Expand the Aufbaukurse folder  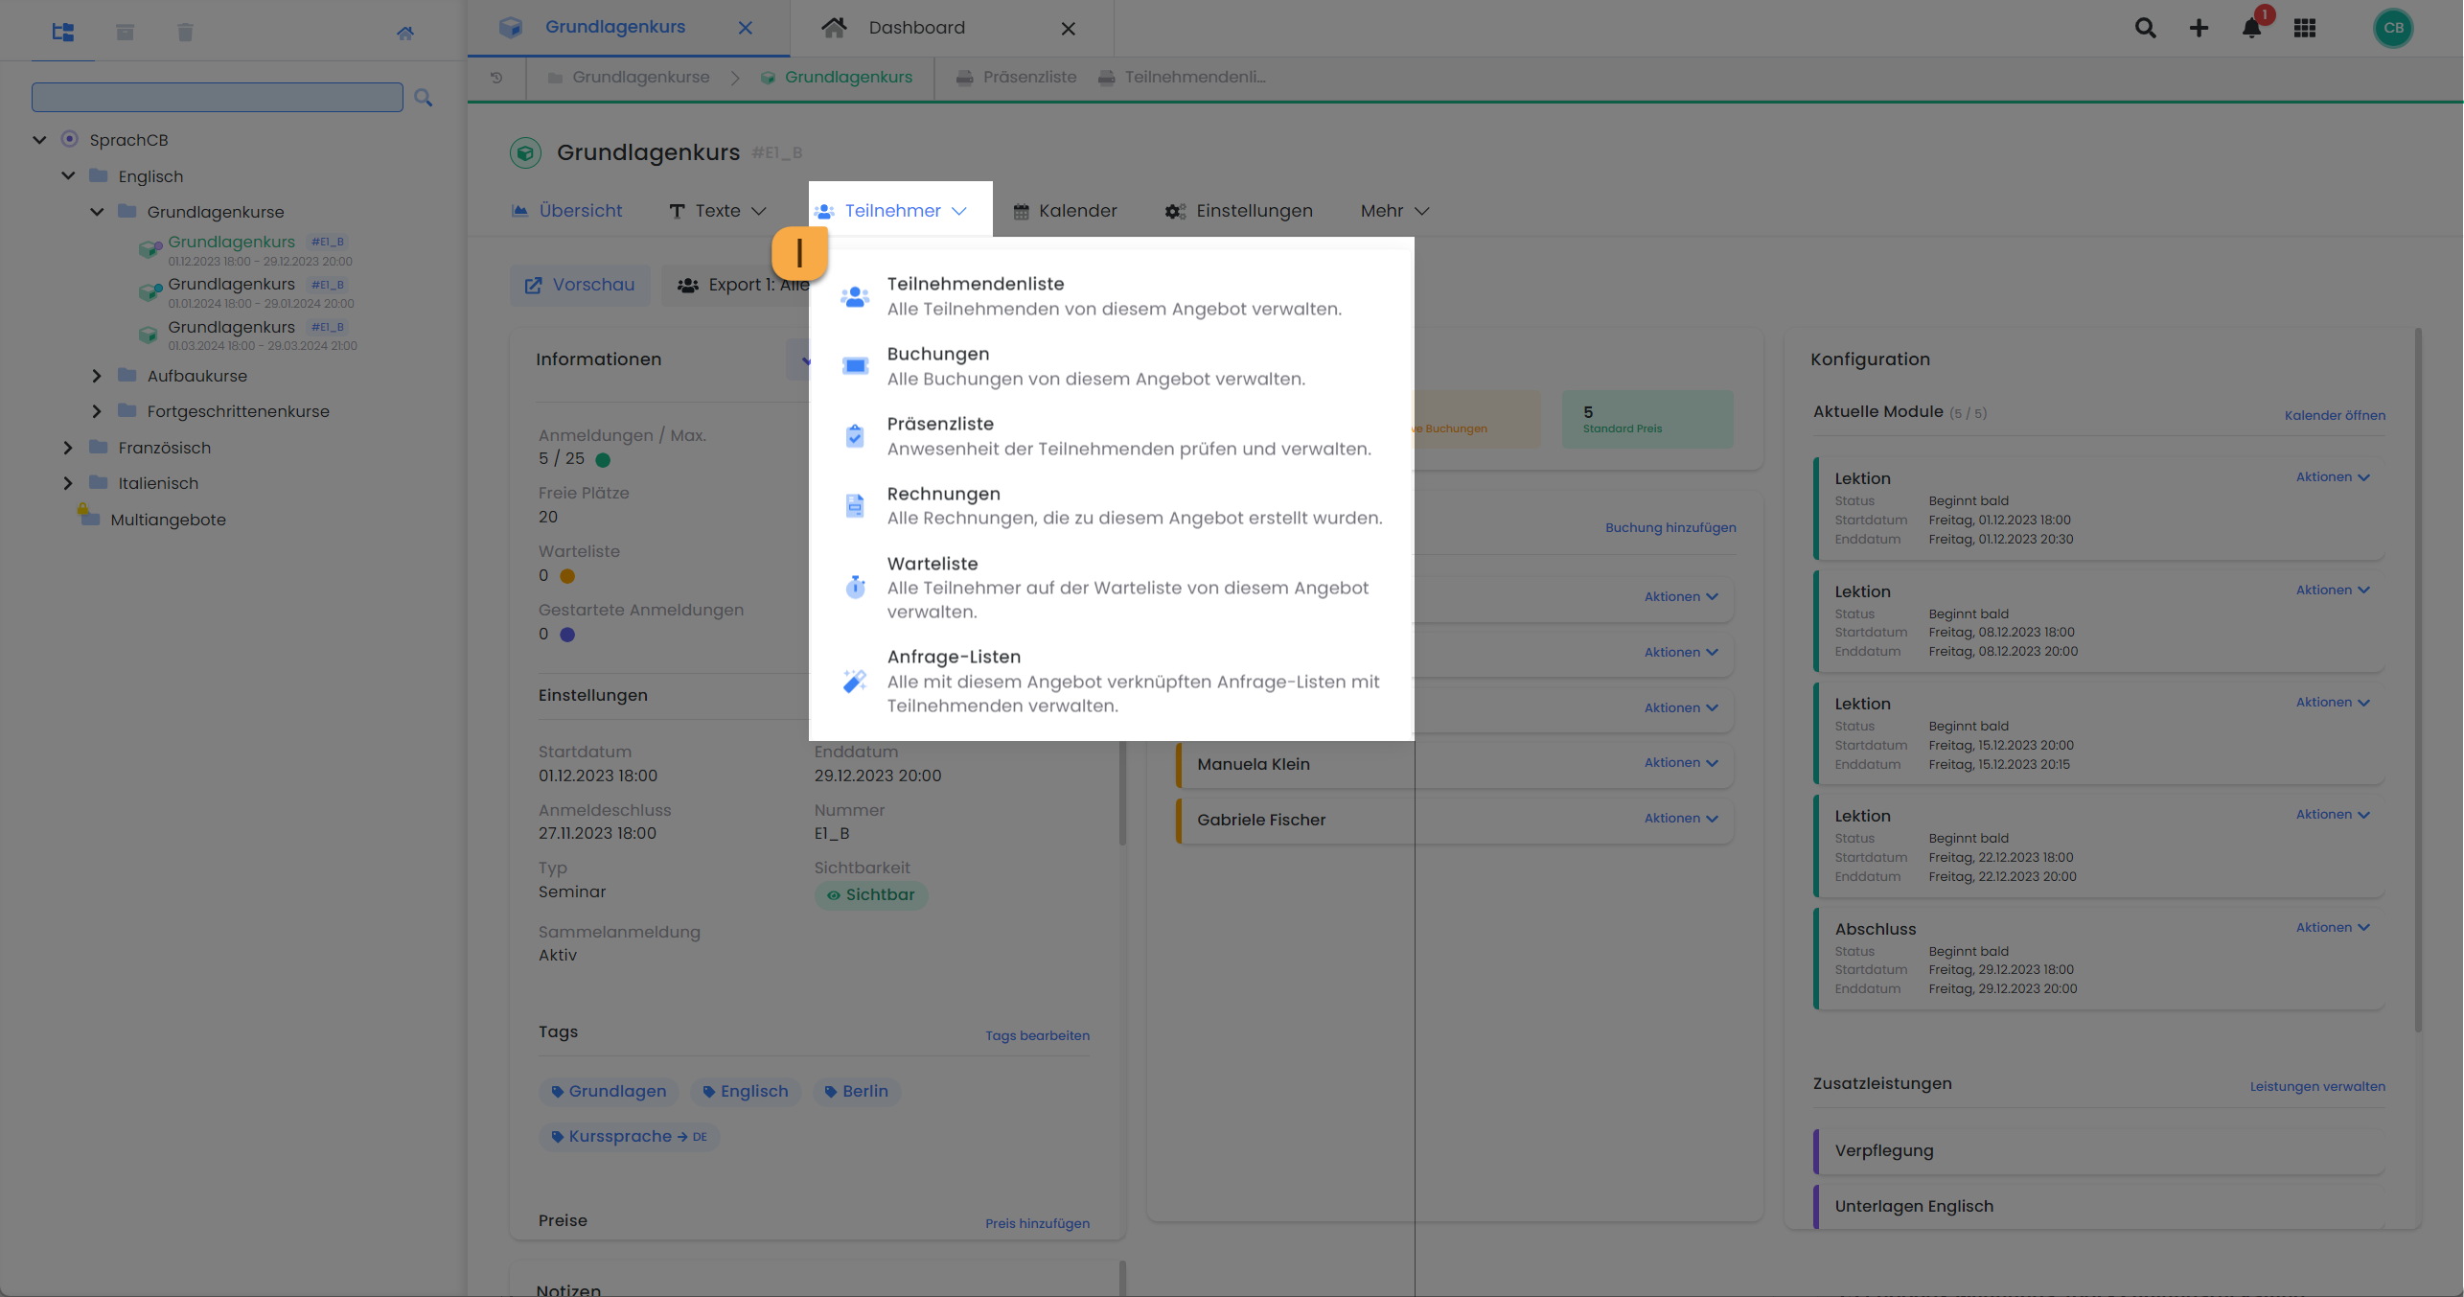[x=97, y=376]
